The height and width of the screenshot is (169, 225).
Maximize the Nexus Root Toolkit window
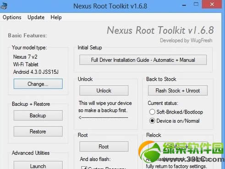coord(196,4)
